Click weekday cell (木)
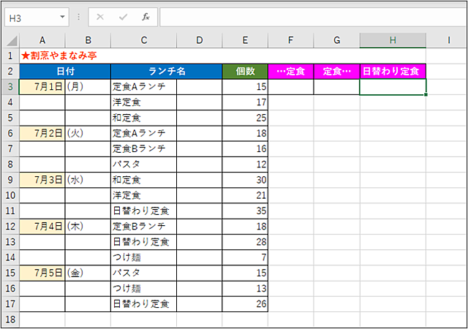 88,227
